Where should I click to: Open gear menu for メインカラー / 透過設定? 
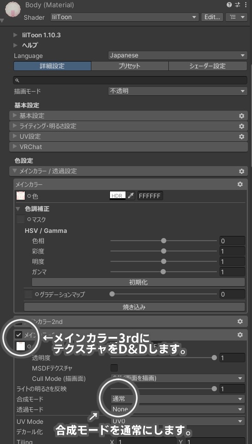pyautogui.click(x=242, y=171)
